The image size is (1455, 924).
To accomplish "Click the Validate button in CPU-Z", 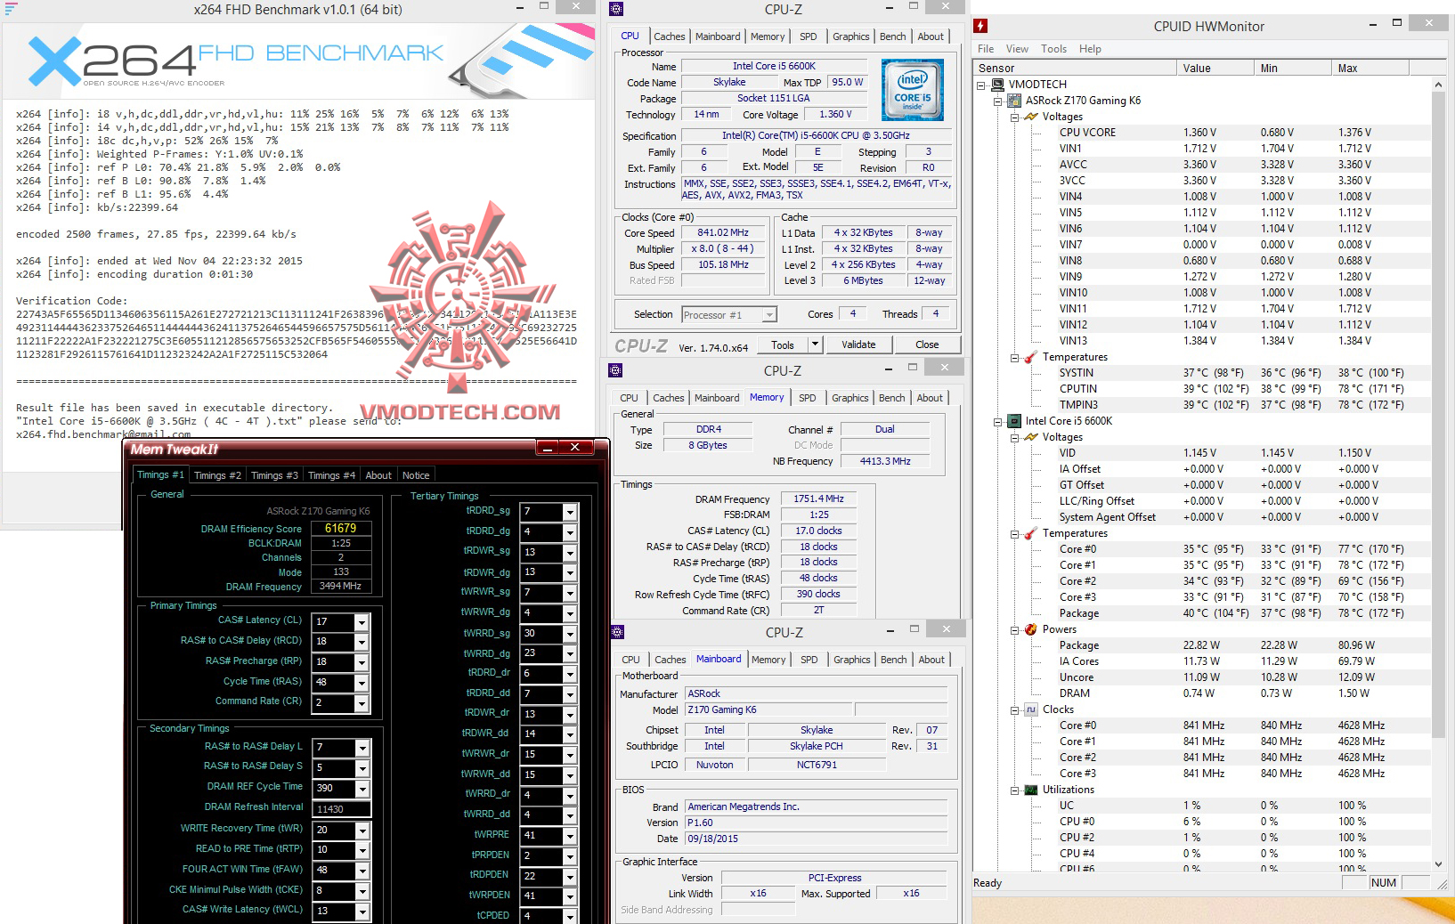I will pos(858,344).
